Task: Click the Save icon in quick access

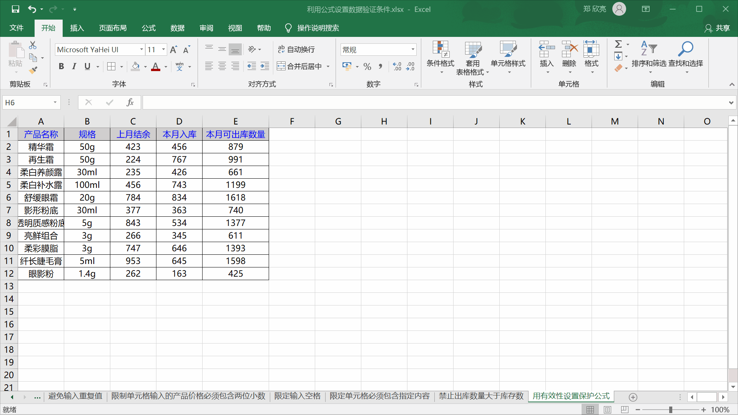Action: point(15,9)
